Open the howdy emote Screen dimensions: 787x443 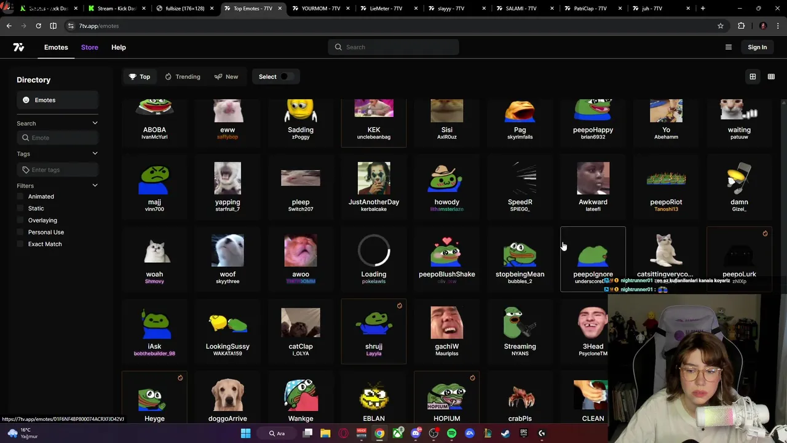[447, 187]
